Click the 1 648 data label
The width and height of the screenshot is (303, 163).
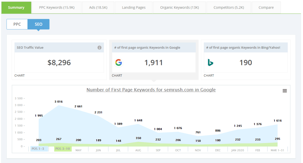click(138, 120)
